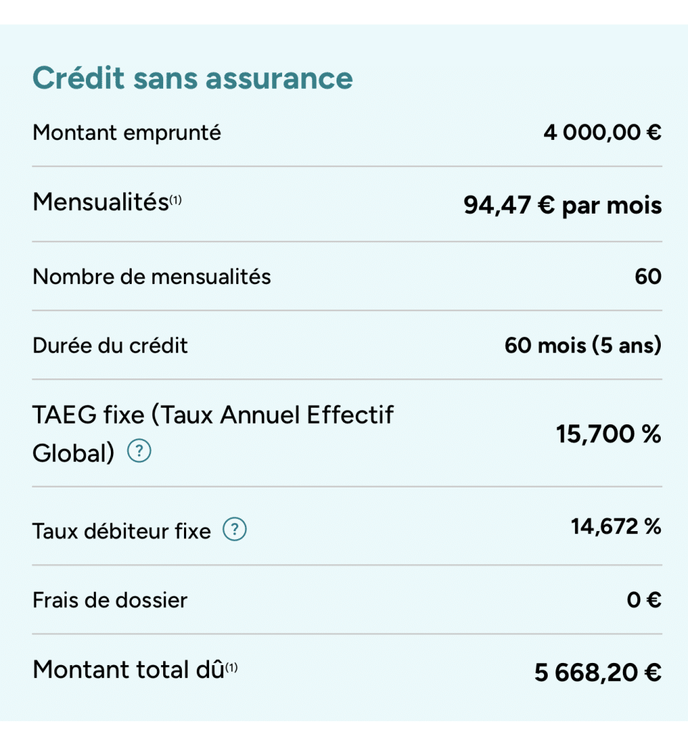Open the TAEG fixe help tooltip icon

[x=140, y=452]
